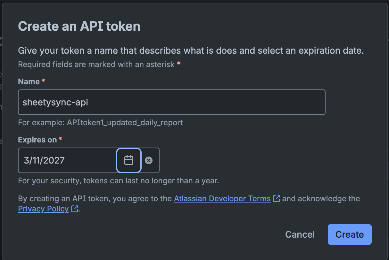Open the Privacy Policy page
The height and width of the screenshot is (260, 389).
43,209
